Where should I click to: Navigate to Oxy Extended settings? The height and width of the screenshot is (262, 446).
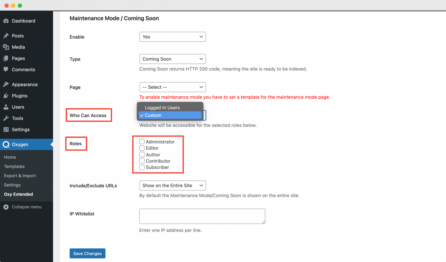coord(18,194)
